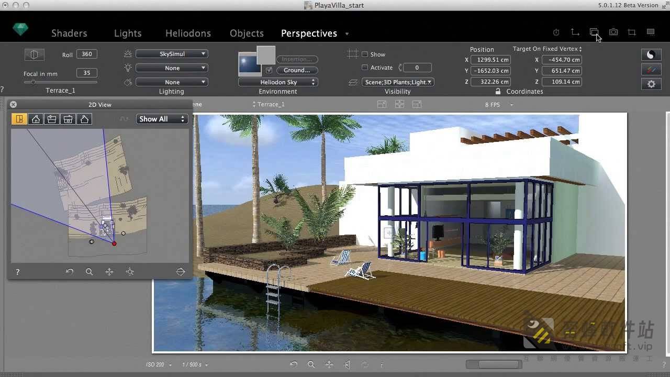This screenshot has height=377, width=670.
Task: Open the Show All dropdown in 2D View
Action: (x=162, y=119)
